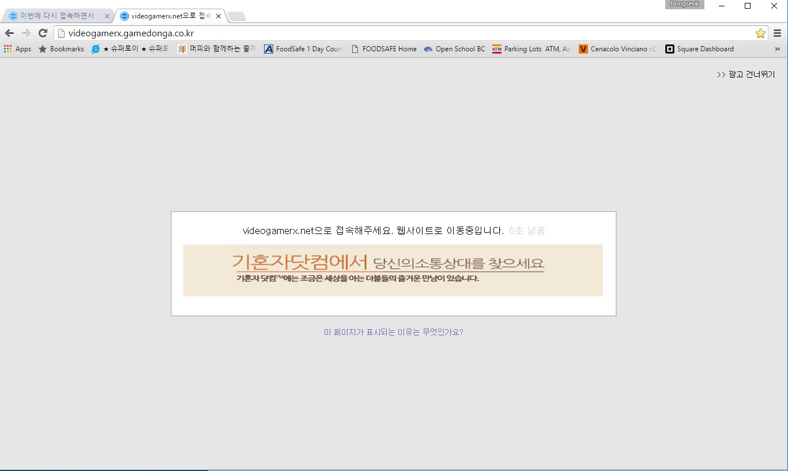Reload the current page

[x=43, y=33]
